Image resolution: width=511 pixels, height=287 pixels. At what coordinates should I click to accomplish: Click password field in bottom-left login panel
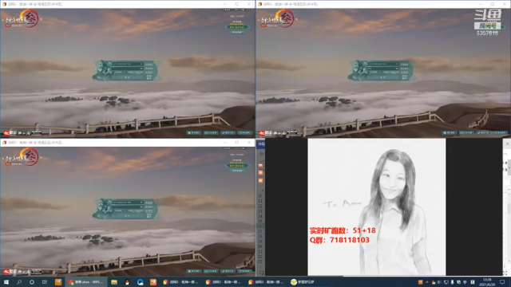click(x=128, y=207)
